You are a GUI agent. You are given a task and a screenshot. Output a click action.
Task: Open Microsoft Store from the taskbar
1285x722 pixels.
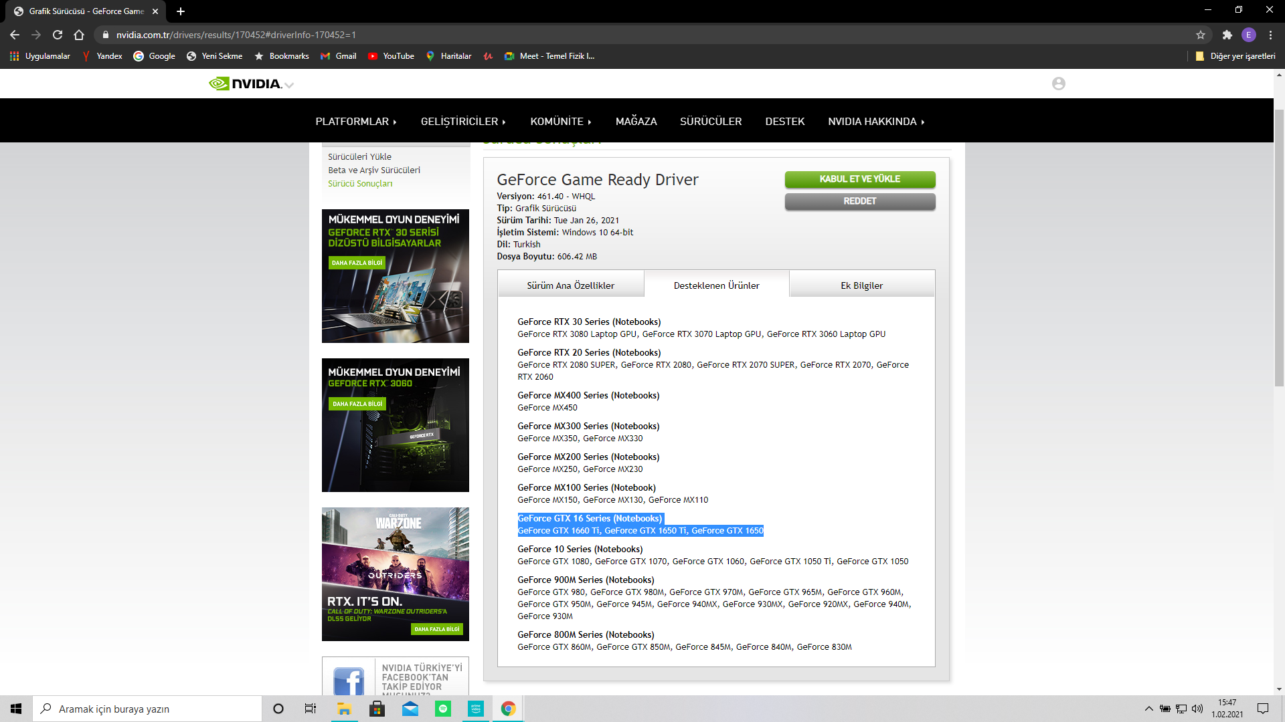377,709
